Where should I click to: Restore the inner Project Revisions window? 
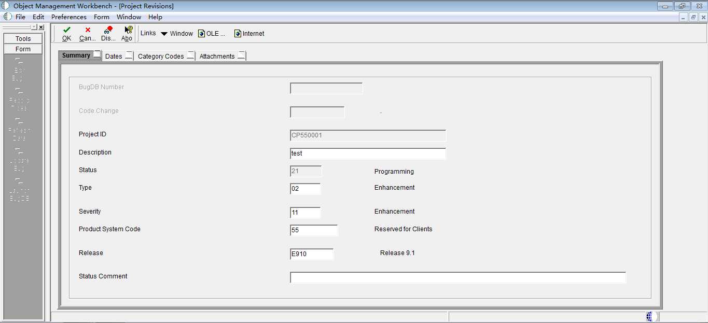[x=693, y=17]
